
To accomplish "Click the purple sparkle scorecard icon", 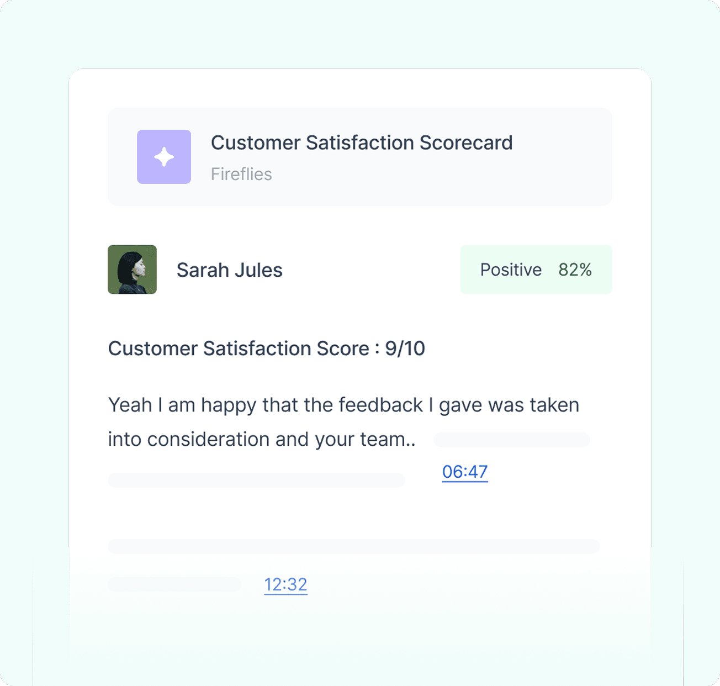I will (x=164, y=157).
